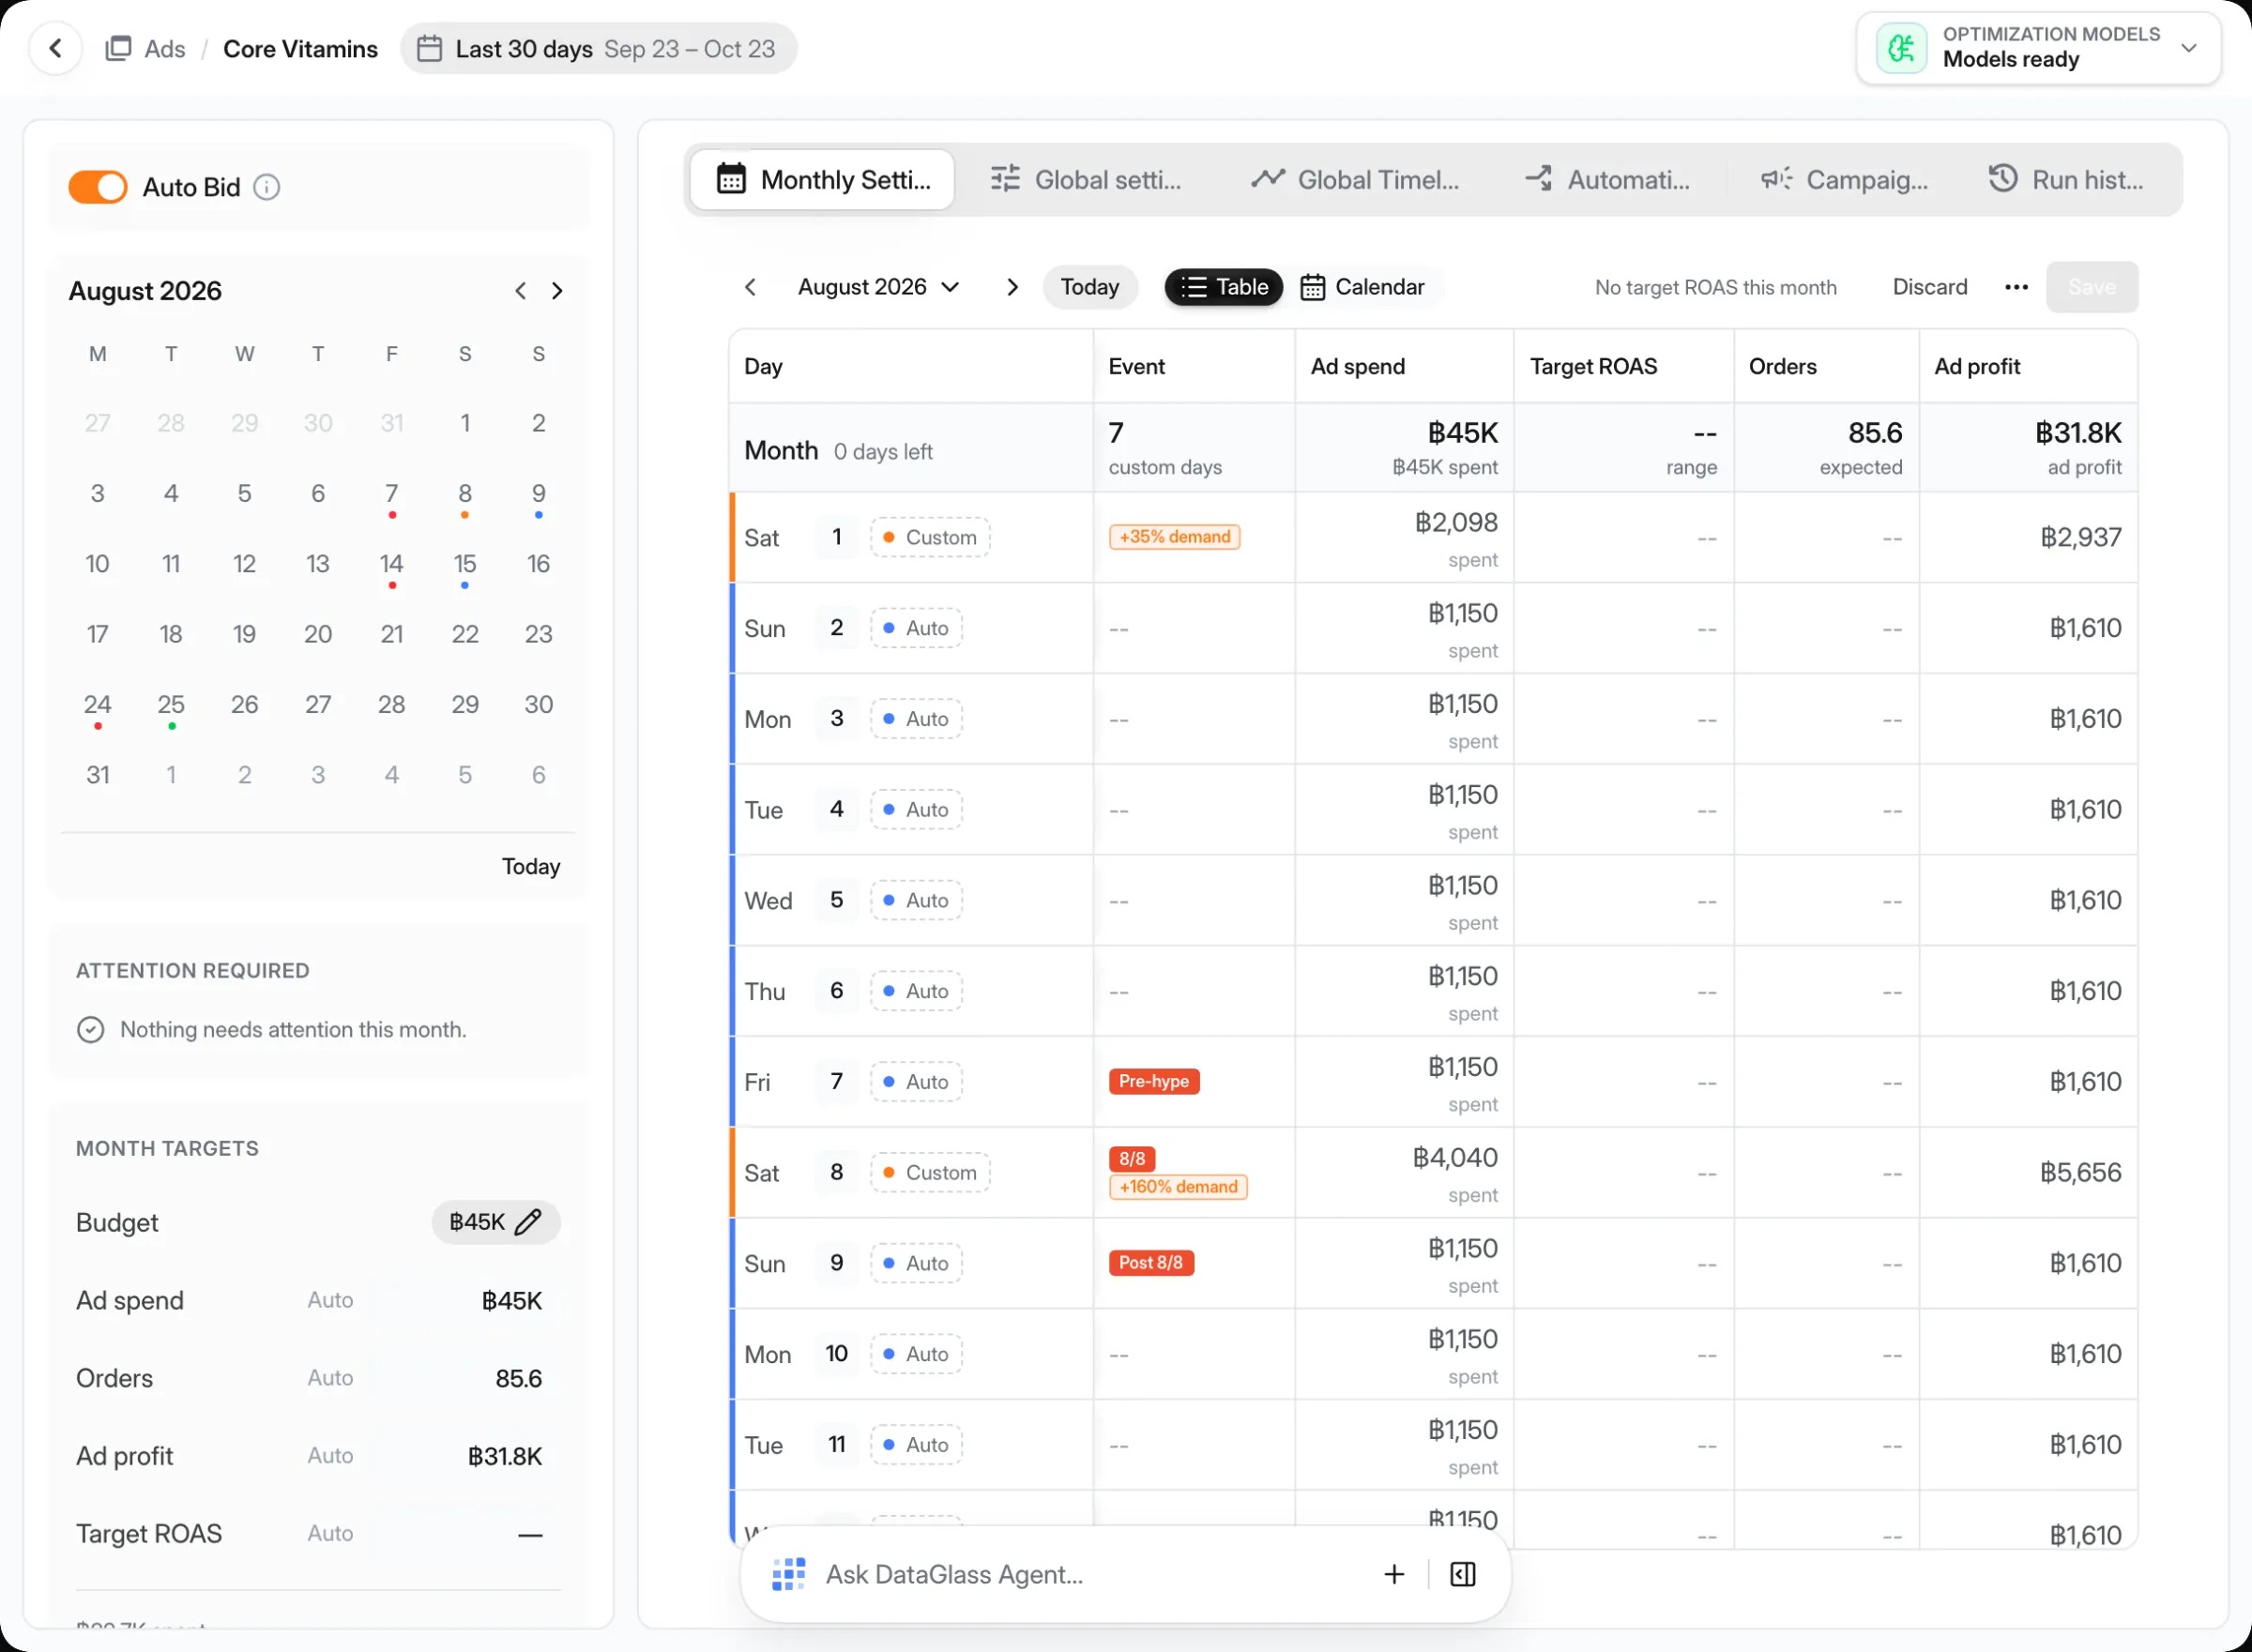The width and height of the screenshot is (2252, 1652).
Task: Expand the August 2026 month dropdown
Action: (x=879, y=287)
